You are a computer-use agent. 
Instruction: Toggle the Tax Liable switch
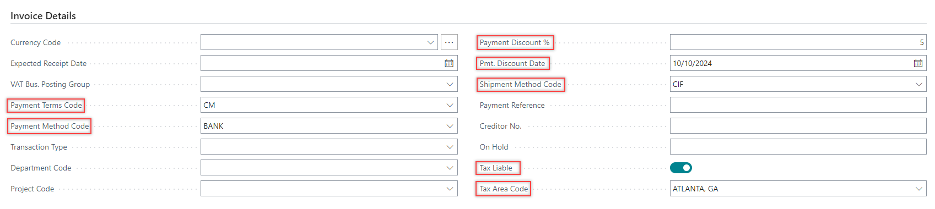coord(681,168)
